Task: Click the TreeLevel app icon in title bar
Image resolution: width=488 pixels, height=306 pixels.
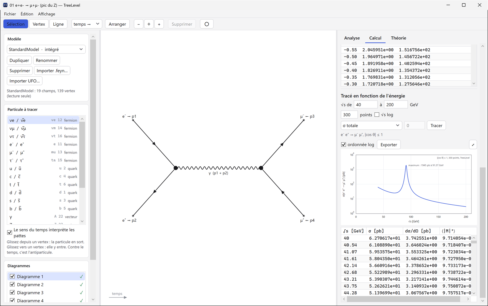Action: [5, 5]
